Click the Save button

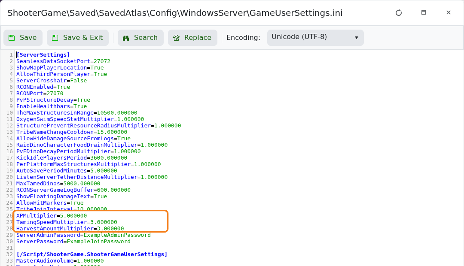[x=23, y=37]
